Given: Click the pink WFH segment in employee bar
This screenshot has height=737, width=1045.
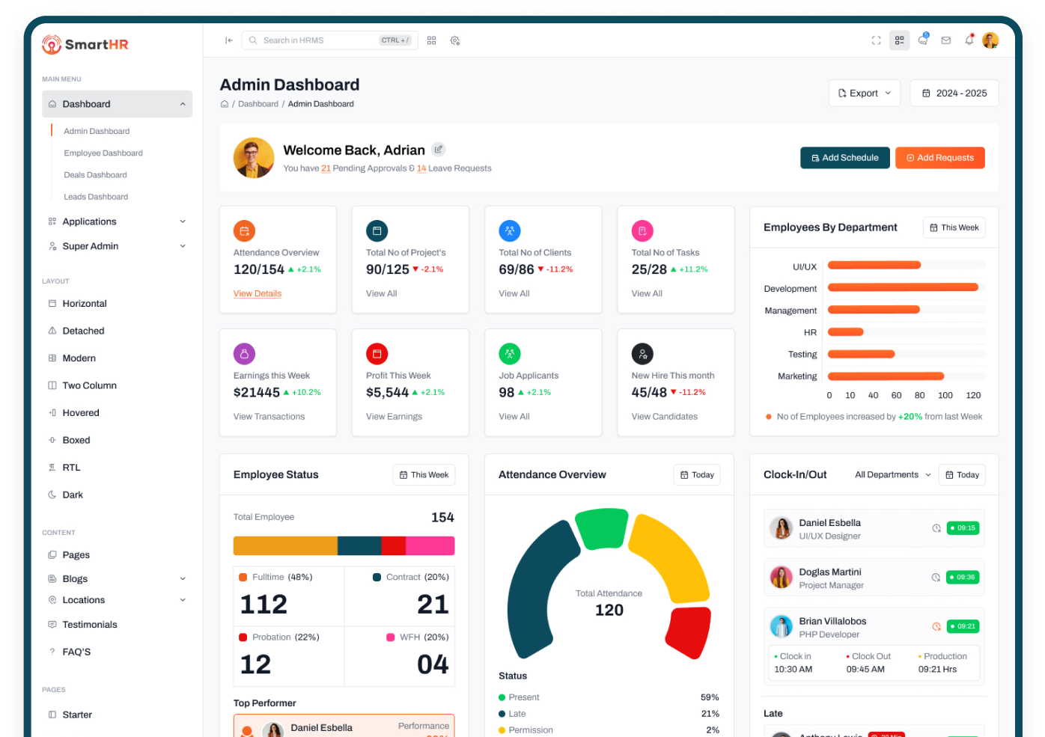Looking at the screenshot, I should [x=430, y=546].
